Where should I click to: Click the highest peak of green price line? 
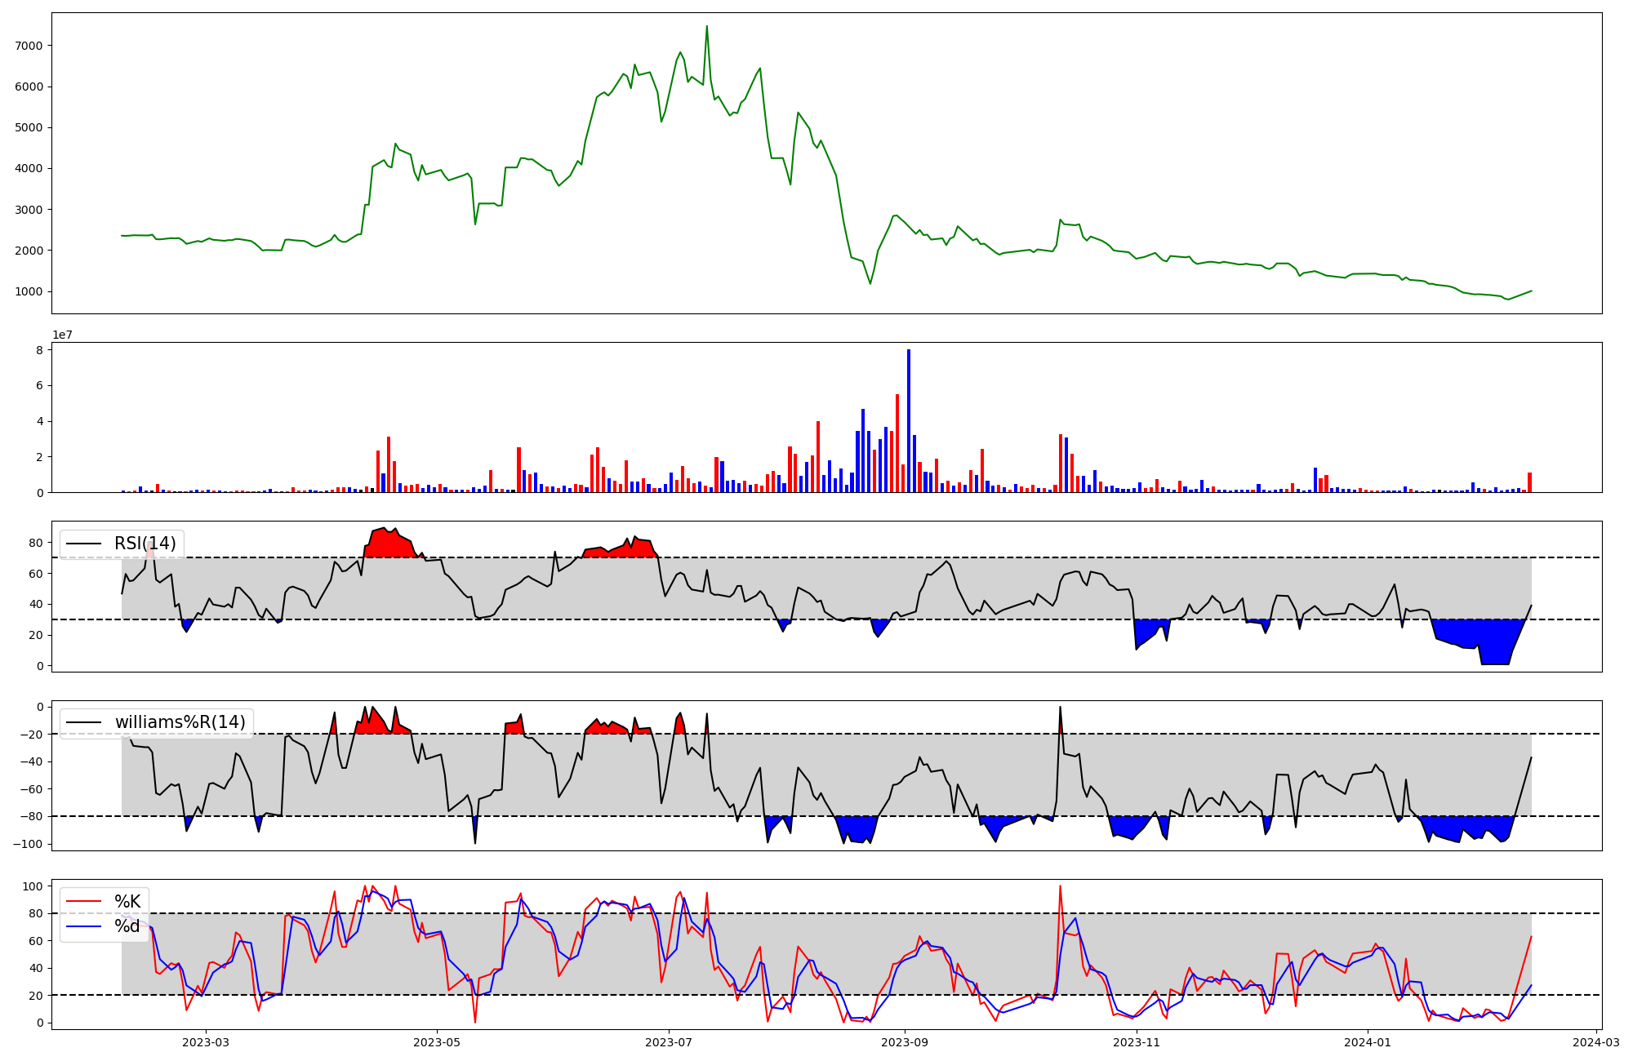(x=707, y=27)
